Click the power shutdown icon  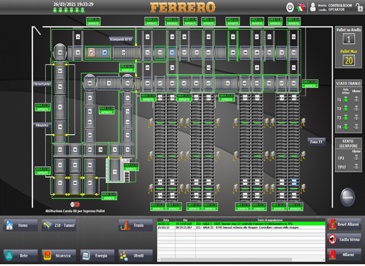[x=290, y=8]
